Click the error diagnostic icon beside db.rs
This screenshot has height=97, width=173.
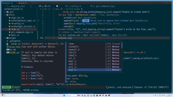click(x=3, y=29)
